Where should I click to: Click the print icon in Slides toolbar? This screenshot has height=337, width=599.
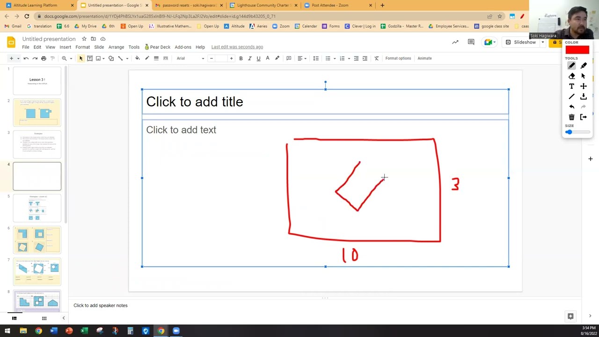click(44, 59)
